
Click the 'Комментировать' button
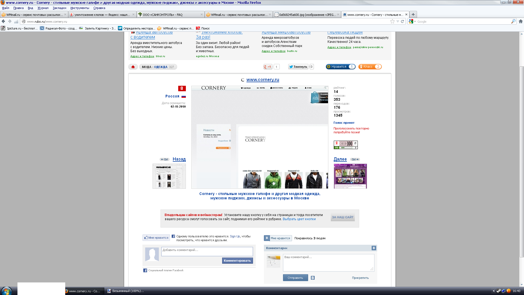[237, 261]
